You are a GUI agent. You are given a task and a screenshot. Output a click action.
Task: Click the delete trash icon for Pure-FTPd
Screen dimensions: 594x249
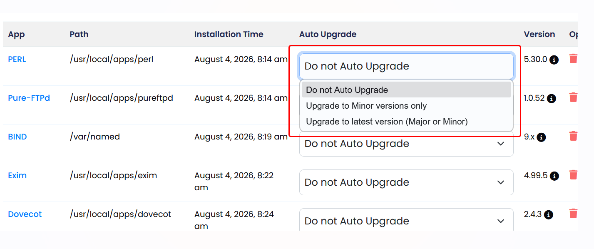click(x=573, y=97)
